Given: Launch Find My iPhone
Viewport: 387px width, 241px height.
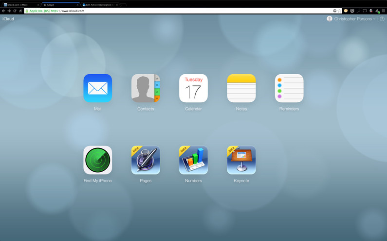Looking at the screenshot, I should [x=97, y=160].
